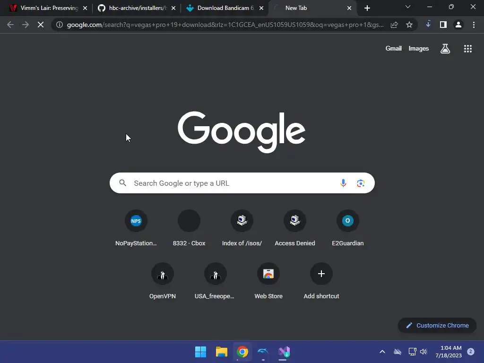Image resolution: width=484 pixels, height=363 pixels.
Task: Open the notifications badge
Action: point(470,352)
